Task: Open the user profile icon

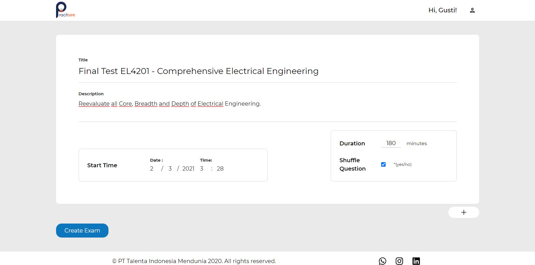Action: pyautogui.click(x=472, y=10)
